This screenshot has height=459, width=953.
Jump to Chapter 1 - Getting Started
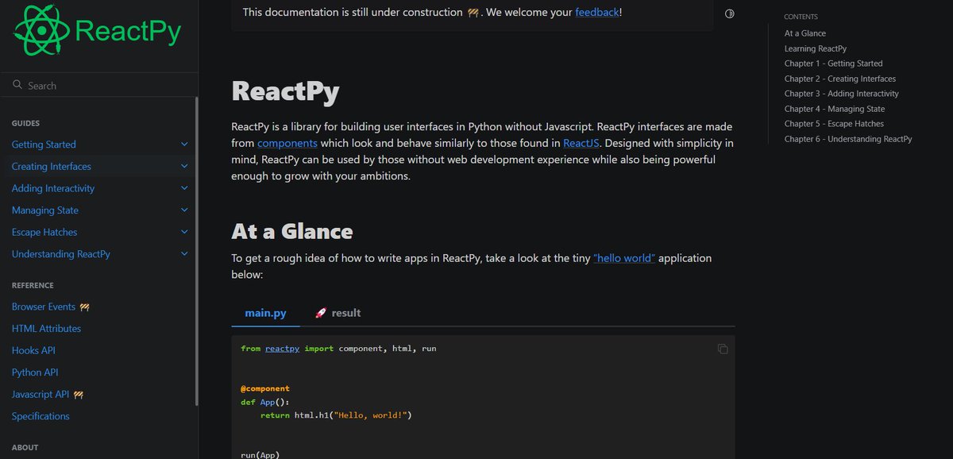pos(834,64)
